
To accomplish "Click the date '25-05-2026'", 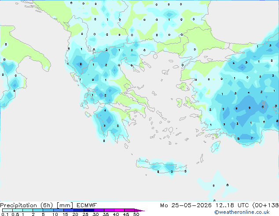I will point(191,205).
